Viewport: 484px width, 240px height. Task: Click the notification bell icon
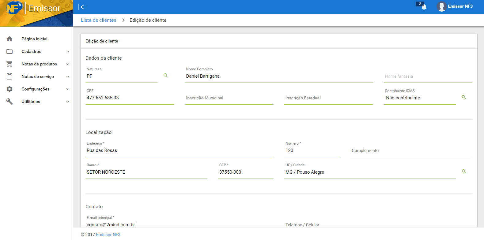tap(424, 7)
